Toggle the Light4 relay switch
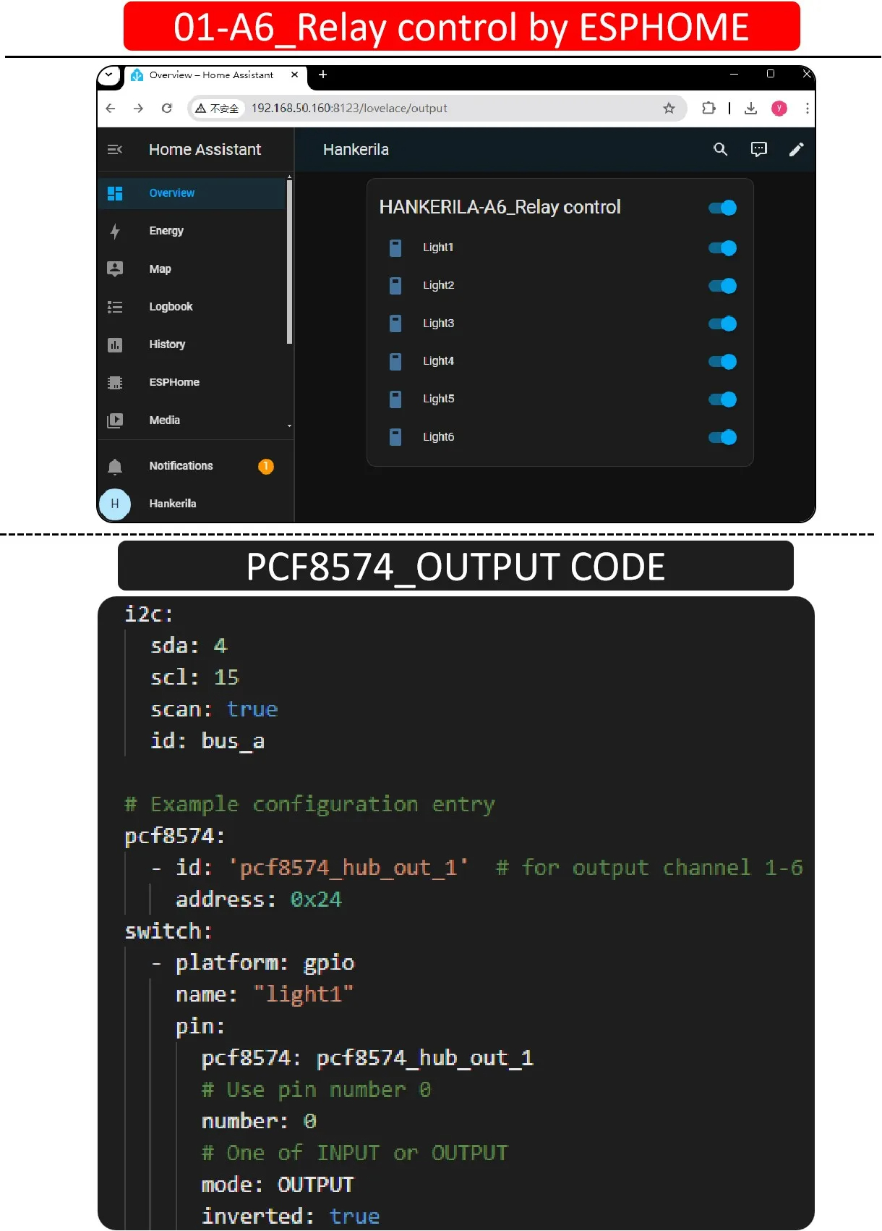Image resolution: width=882 pixels, height=1231 pixels. pos(722,362)
